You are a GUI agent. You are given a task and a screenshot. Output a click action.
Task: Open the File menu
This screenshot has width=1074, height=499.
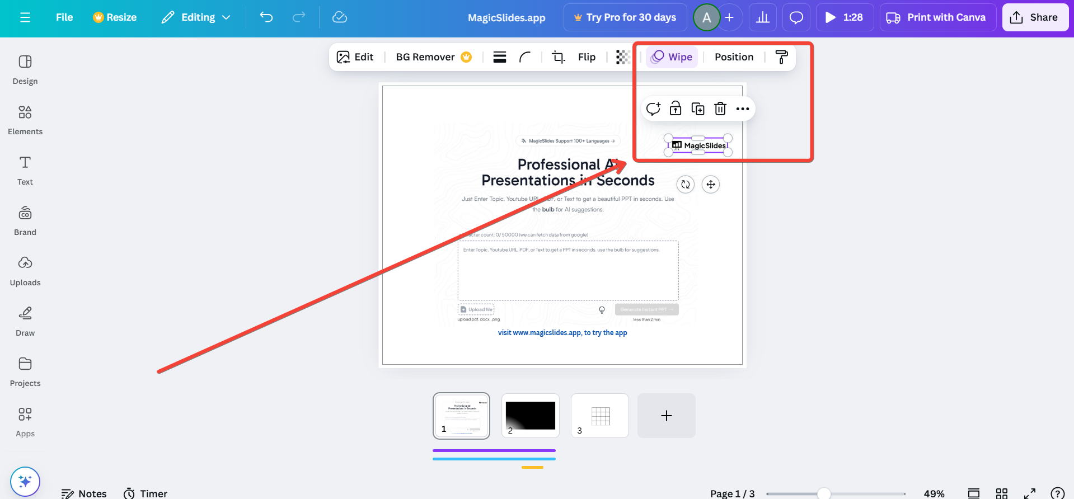pos(64,17)
